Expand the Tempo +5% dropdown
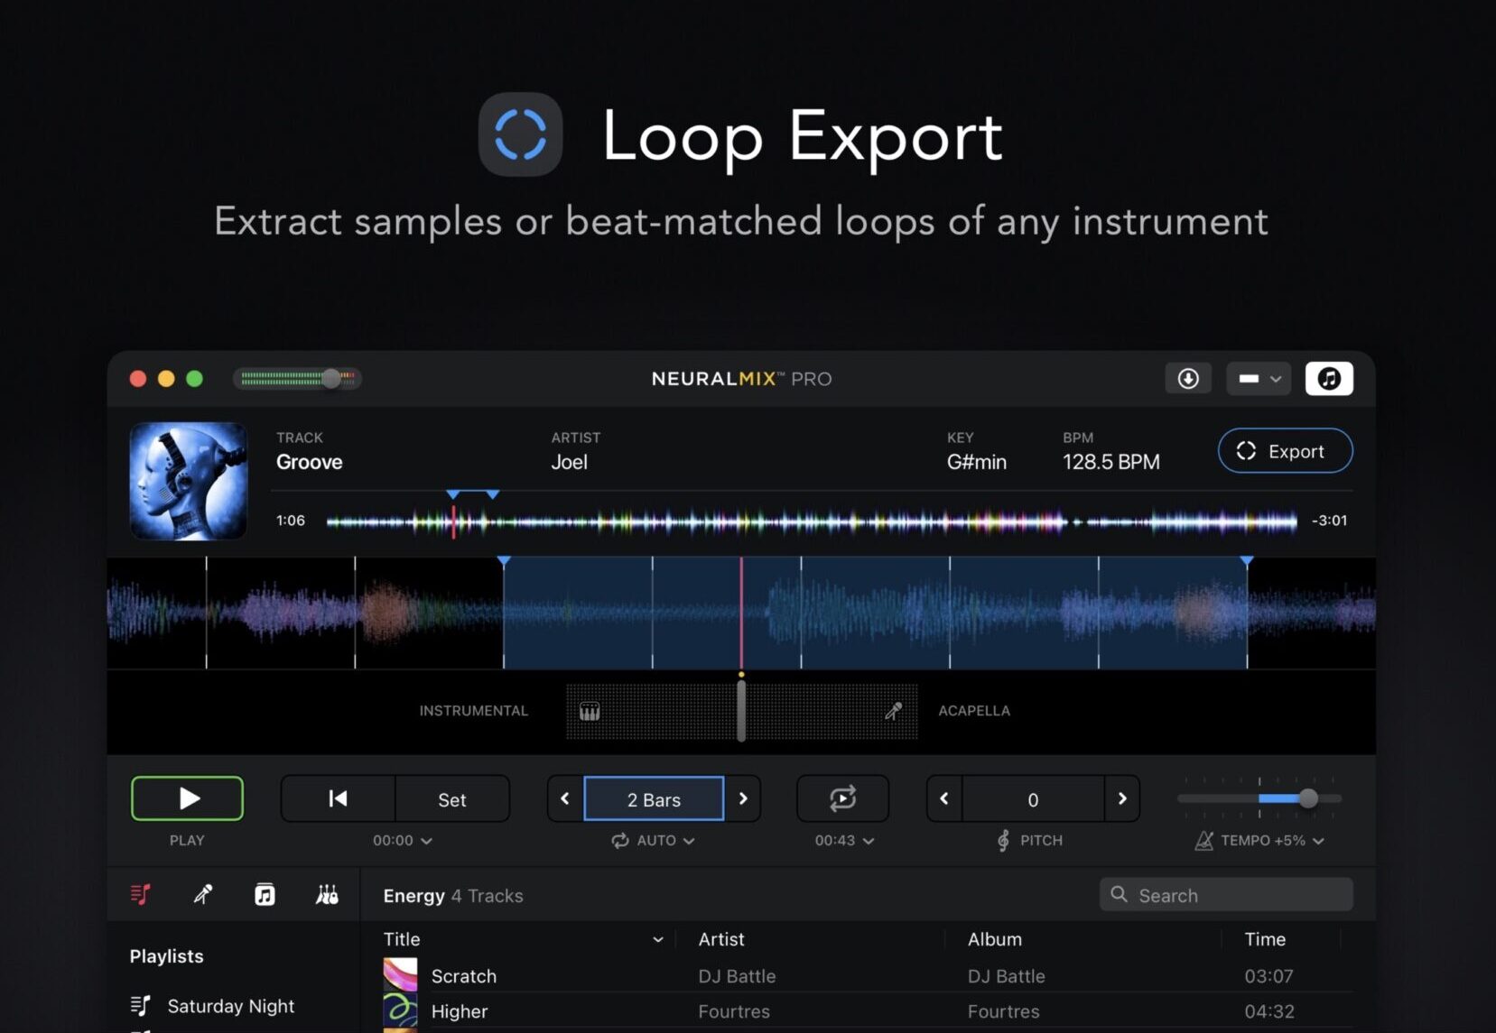 (1259, 840)
